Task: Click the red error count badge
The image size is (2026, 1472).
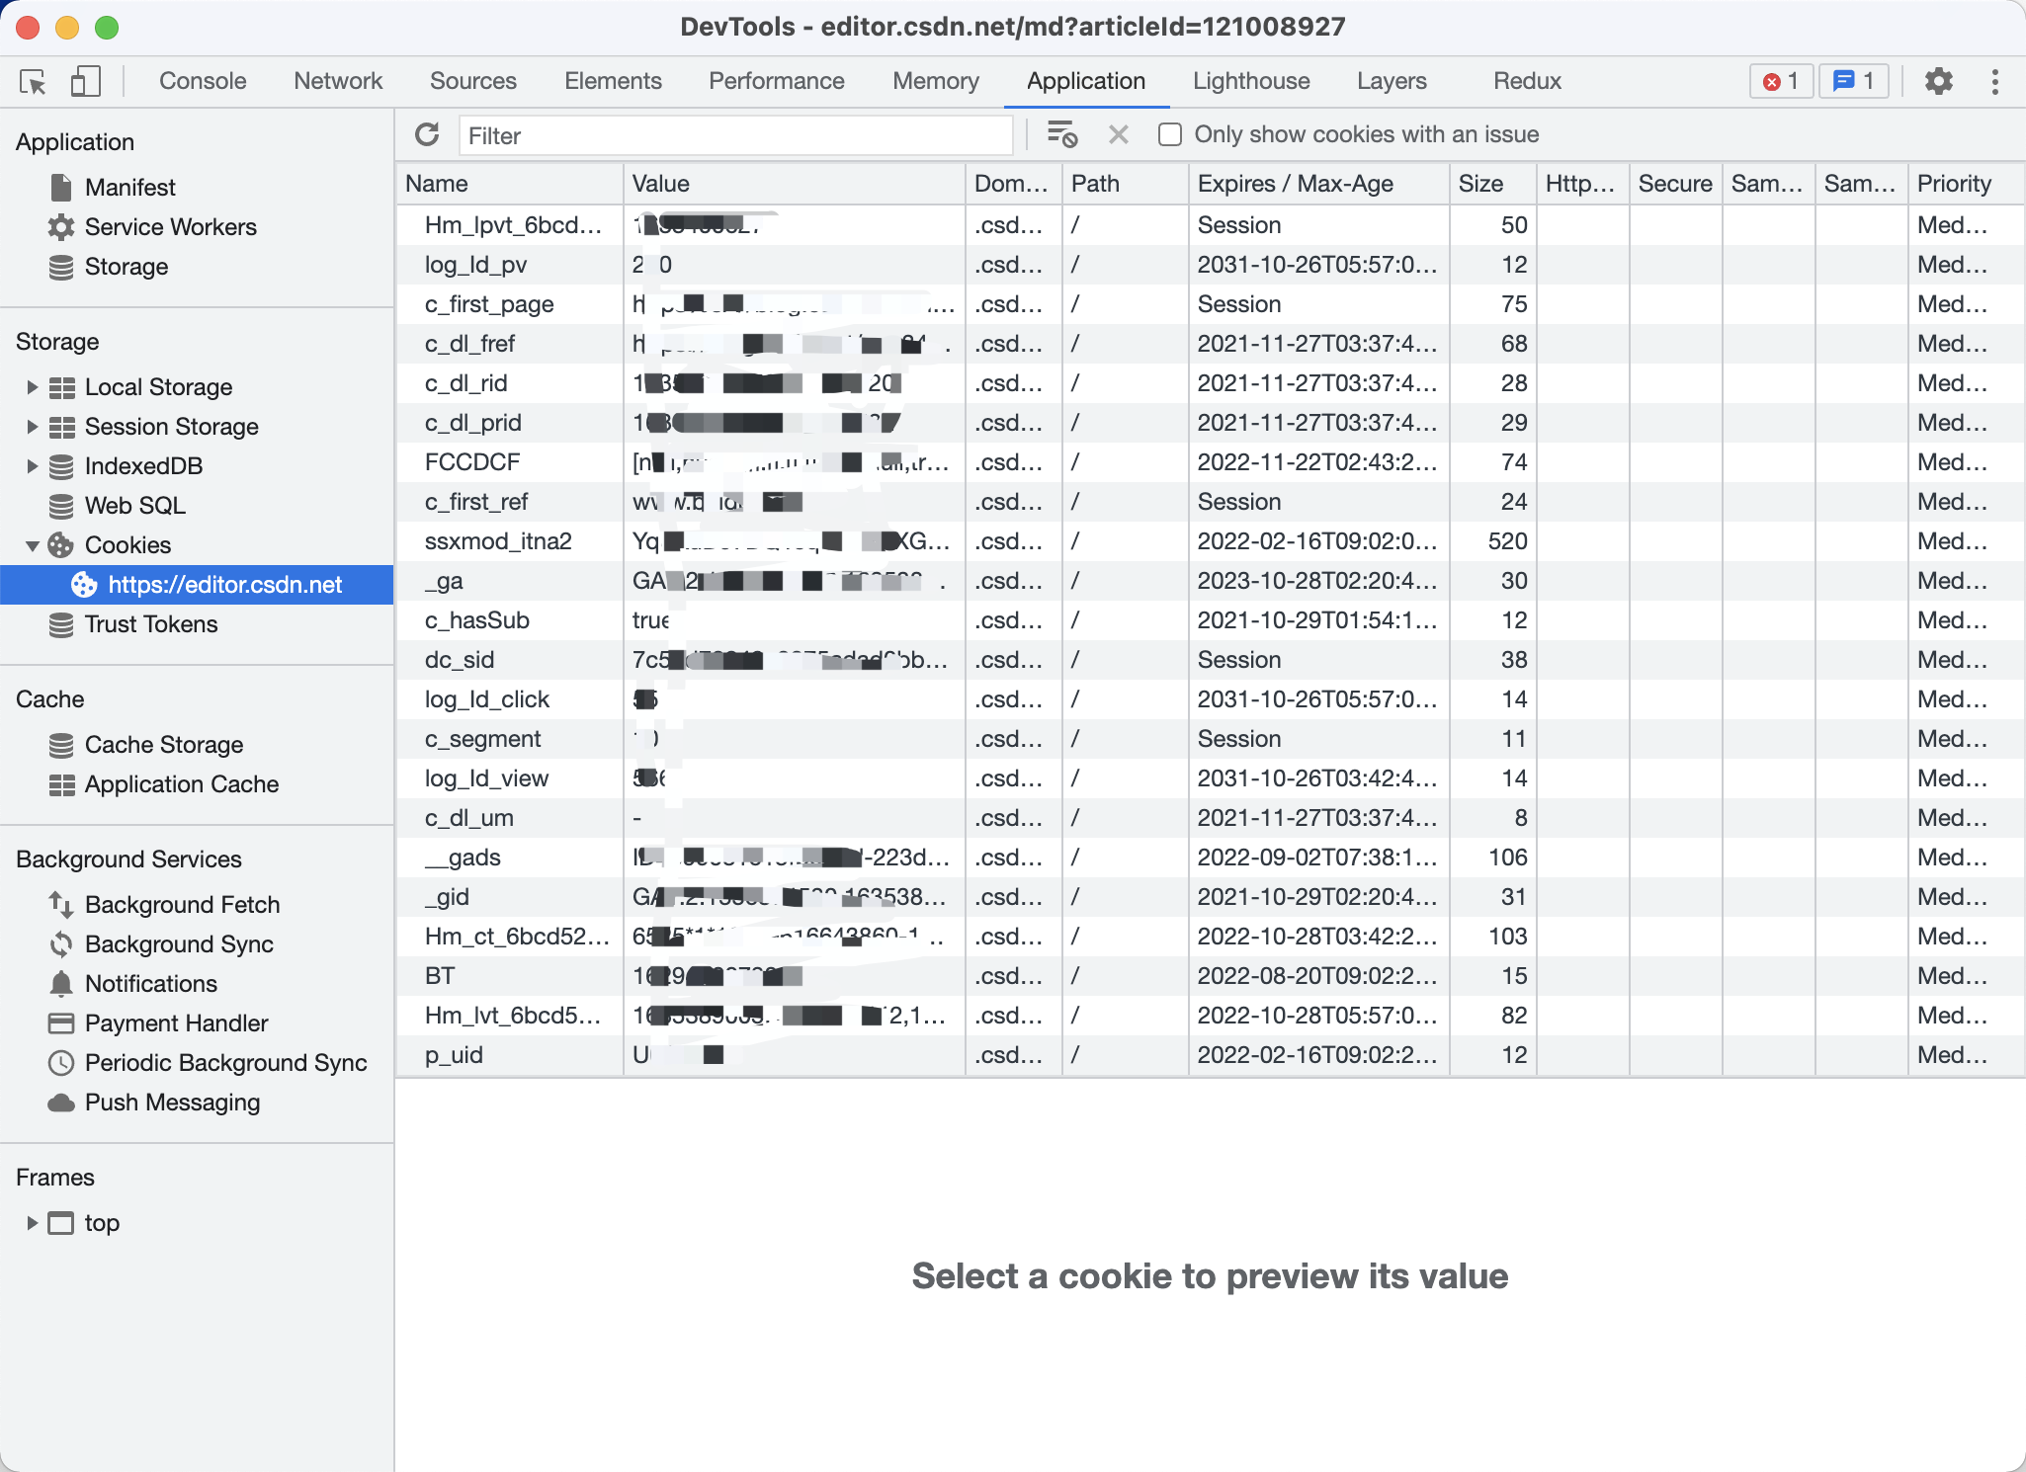Action: [1782, 81]
